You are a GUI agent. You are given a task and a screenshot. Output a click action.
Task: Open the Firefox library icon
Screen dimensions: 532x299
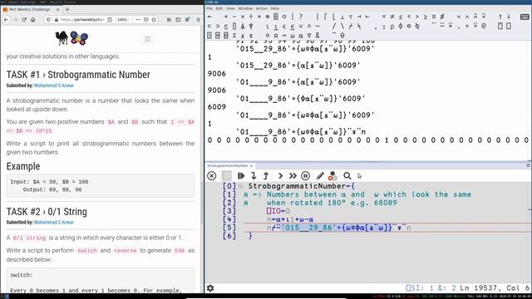[169, 20]
